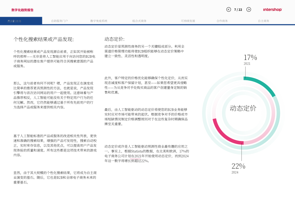Image resolution: width=295 pixels, height=209 pixels.
Task: Click the 2024 year label
Action: pyautogui.click(x=235, y=172)
